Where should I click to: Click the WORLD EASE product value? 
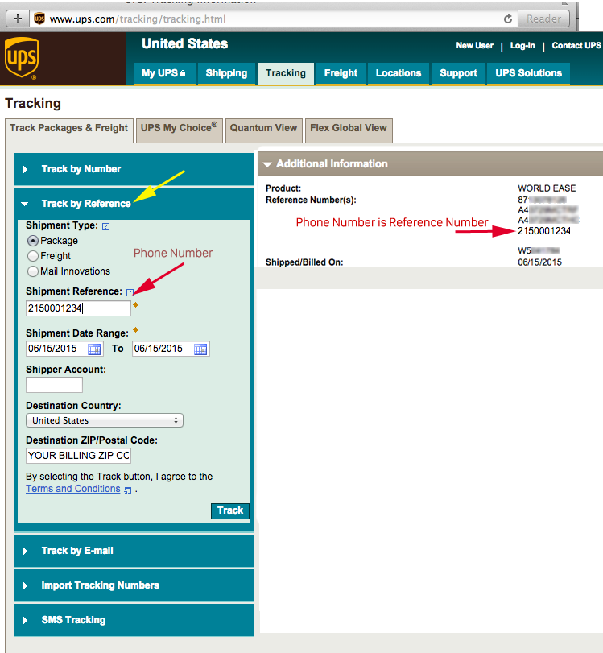pos(547,188)
